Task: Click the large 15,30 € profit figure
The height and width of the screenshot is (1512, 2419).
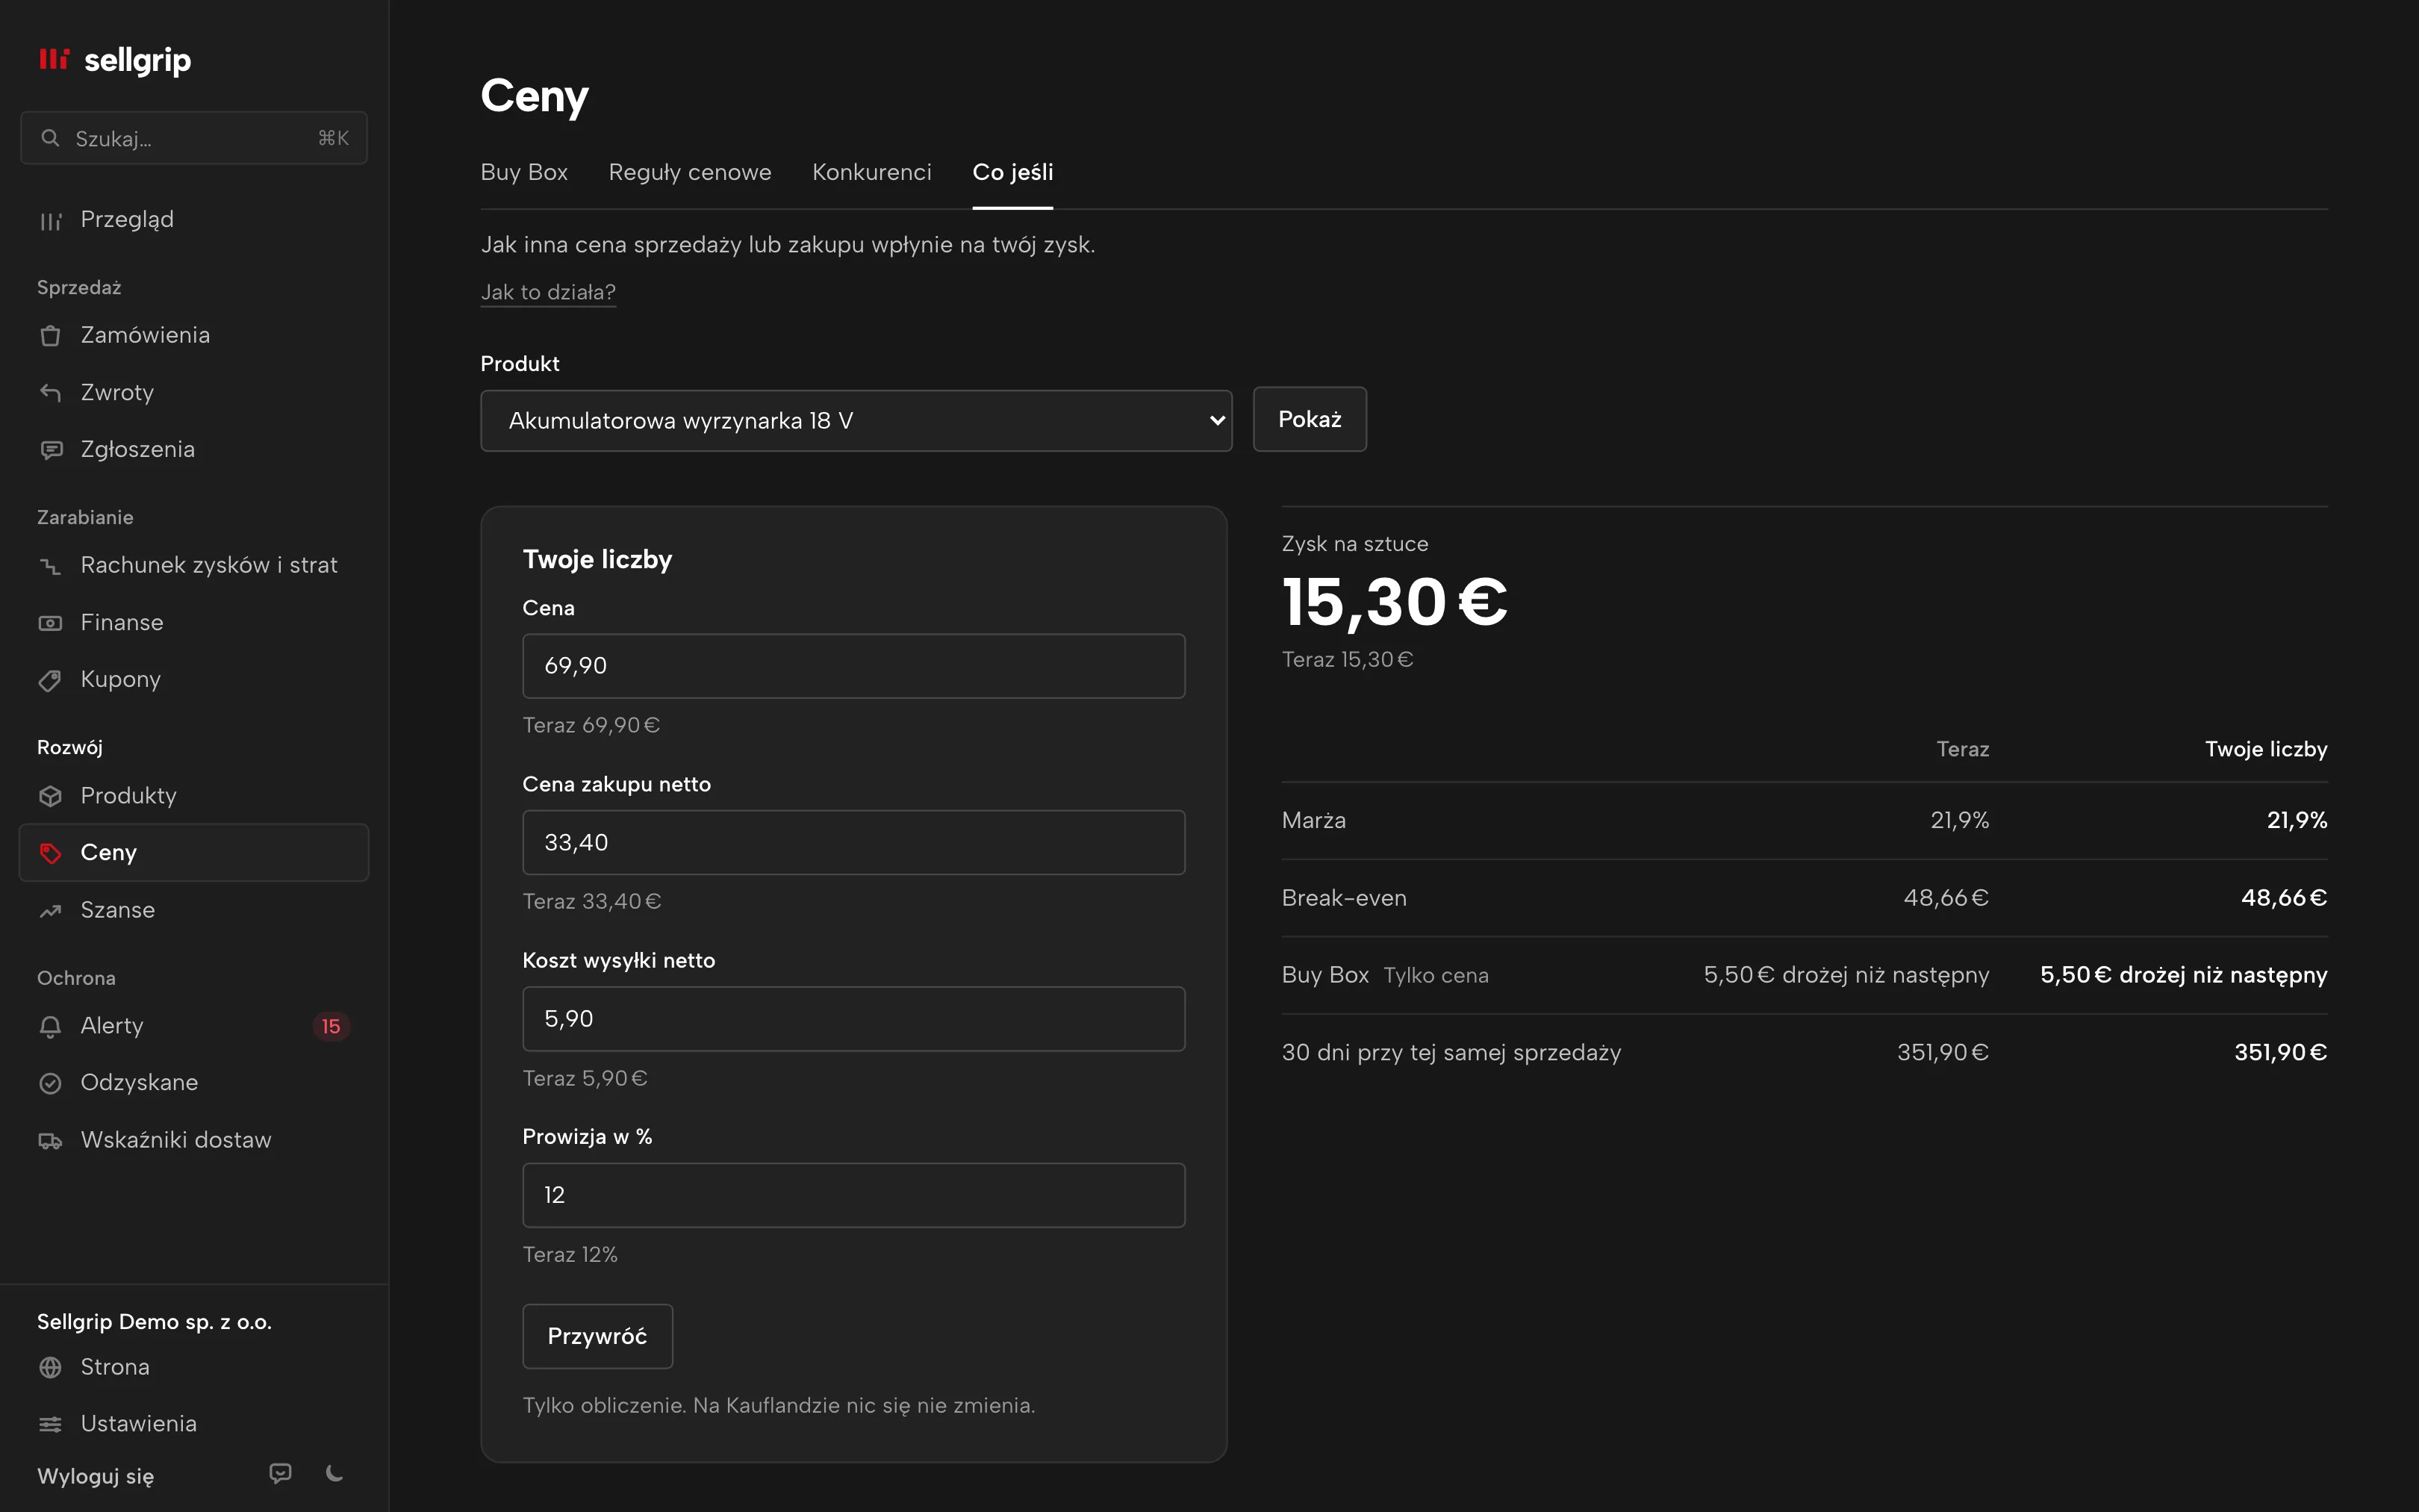Action: [x=1395, y=603]
